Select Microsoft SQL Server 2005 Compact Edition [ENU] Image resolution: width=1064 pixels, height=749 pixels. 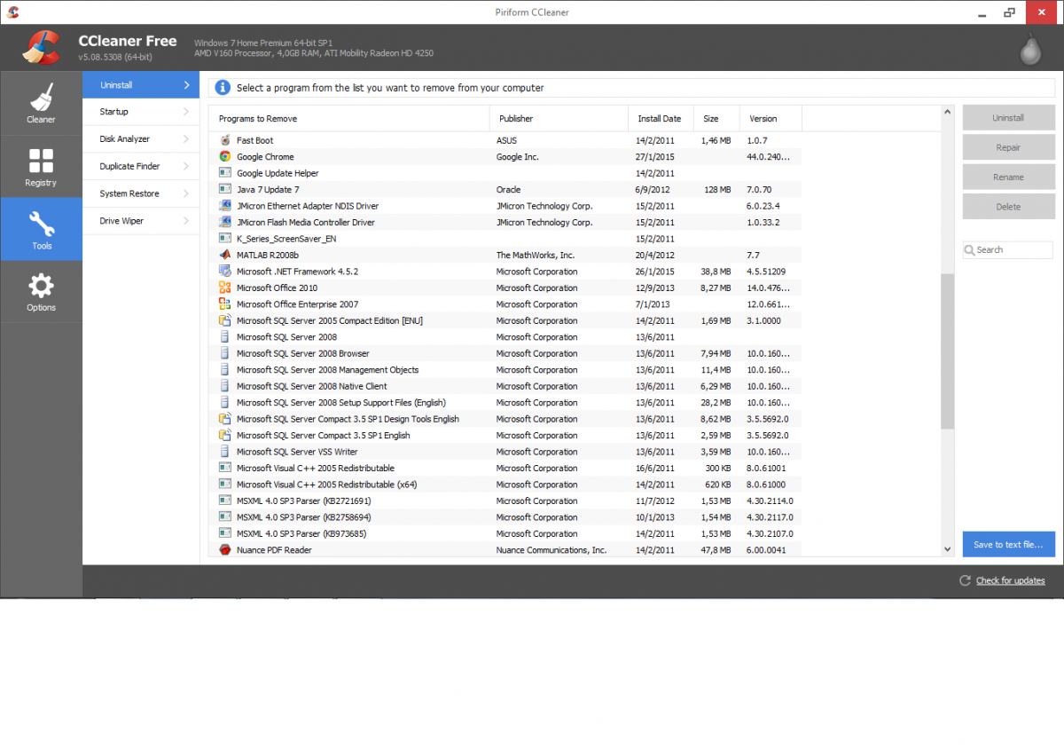coord(506,320)
